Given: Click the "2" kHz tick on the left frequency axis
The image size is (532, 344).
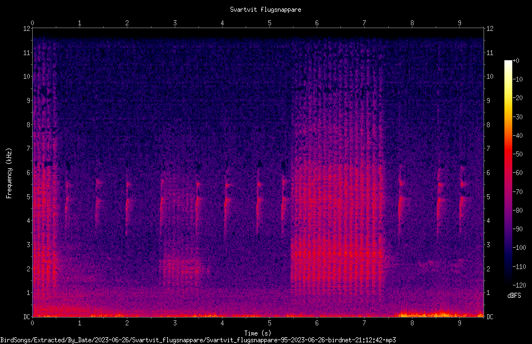Looking at the screenshot, I should [29, 269].
